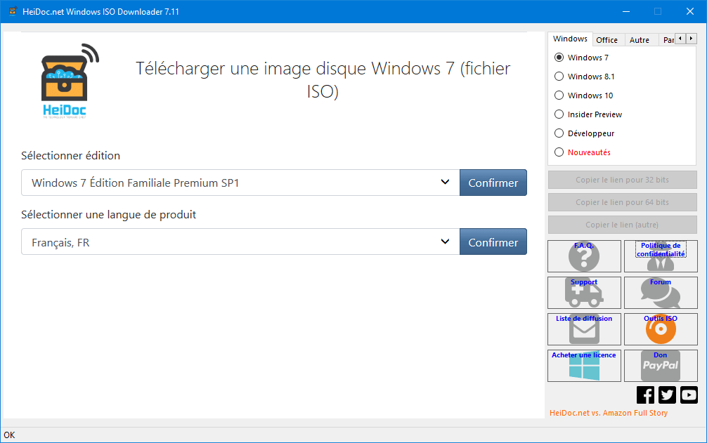The image size is (707, 443).
Task: Open Outils ISO disc icon
Action: pyautogui.click(x=661, y=329)
